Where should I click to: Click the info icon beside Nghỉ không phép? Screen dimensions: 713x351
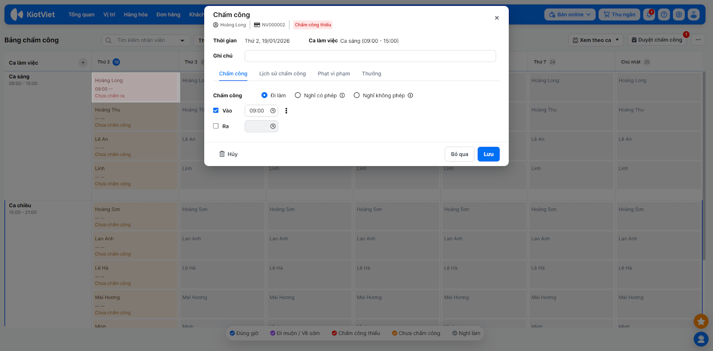410,95
